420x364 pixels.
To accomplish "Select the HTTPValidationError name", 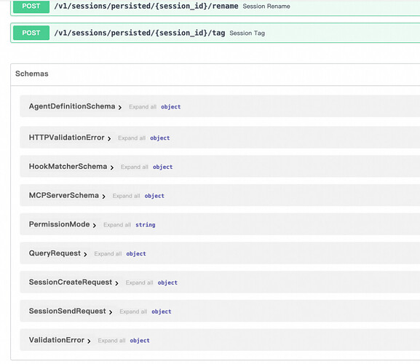I will click(66, 138).
